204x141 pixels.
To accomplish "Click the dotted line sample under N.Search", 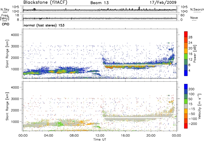I will 197,12.
